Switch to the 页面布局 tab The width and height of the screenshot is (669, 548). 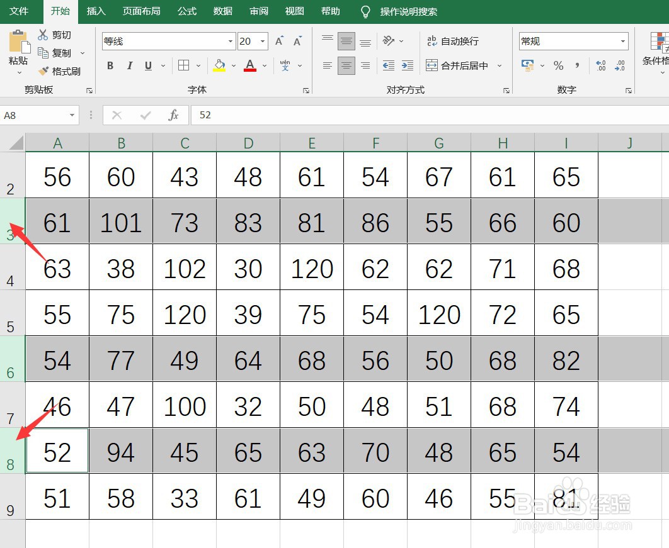142,11
